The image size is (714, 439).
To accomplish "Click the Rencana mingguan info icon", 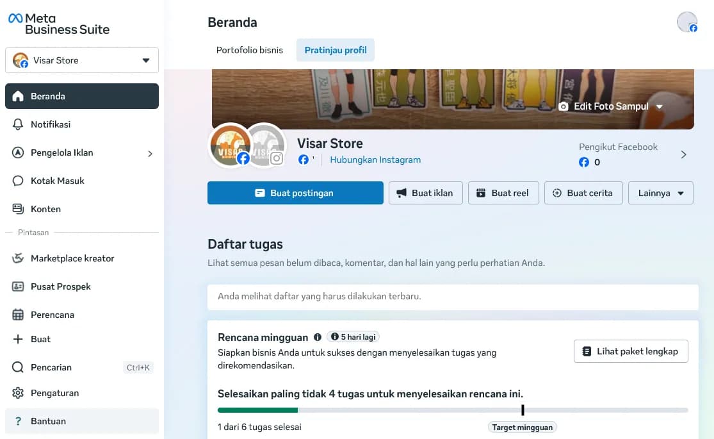I will point(318,337).
